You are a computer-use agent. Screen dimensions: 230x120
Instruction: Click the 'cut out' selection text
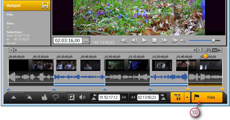[x=11, y=43]
